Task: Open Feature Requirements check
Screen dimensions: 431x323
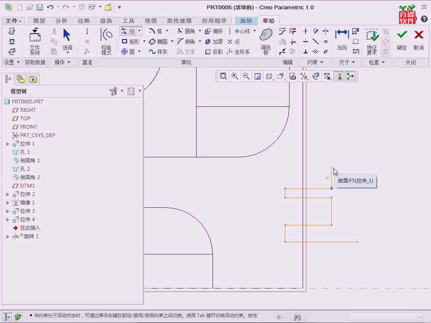Action: tap(372, 41)
